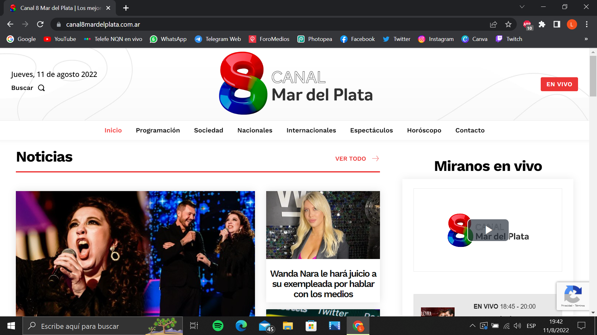Click the browser forward arrow
This screenshot has width=597, height=335.
click(25, 24)
